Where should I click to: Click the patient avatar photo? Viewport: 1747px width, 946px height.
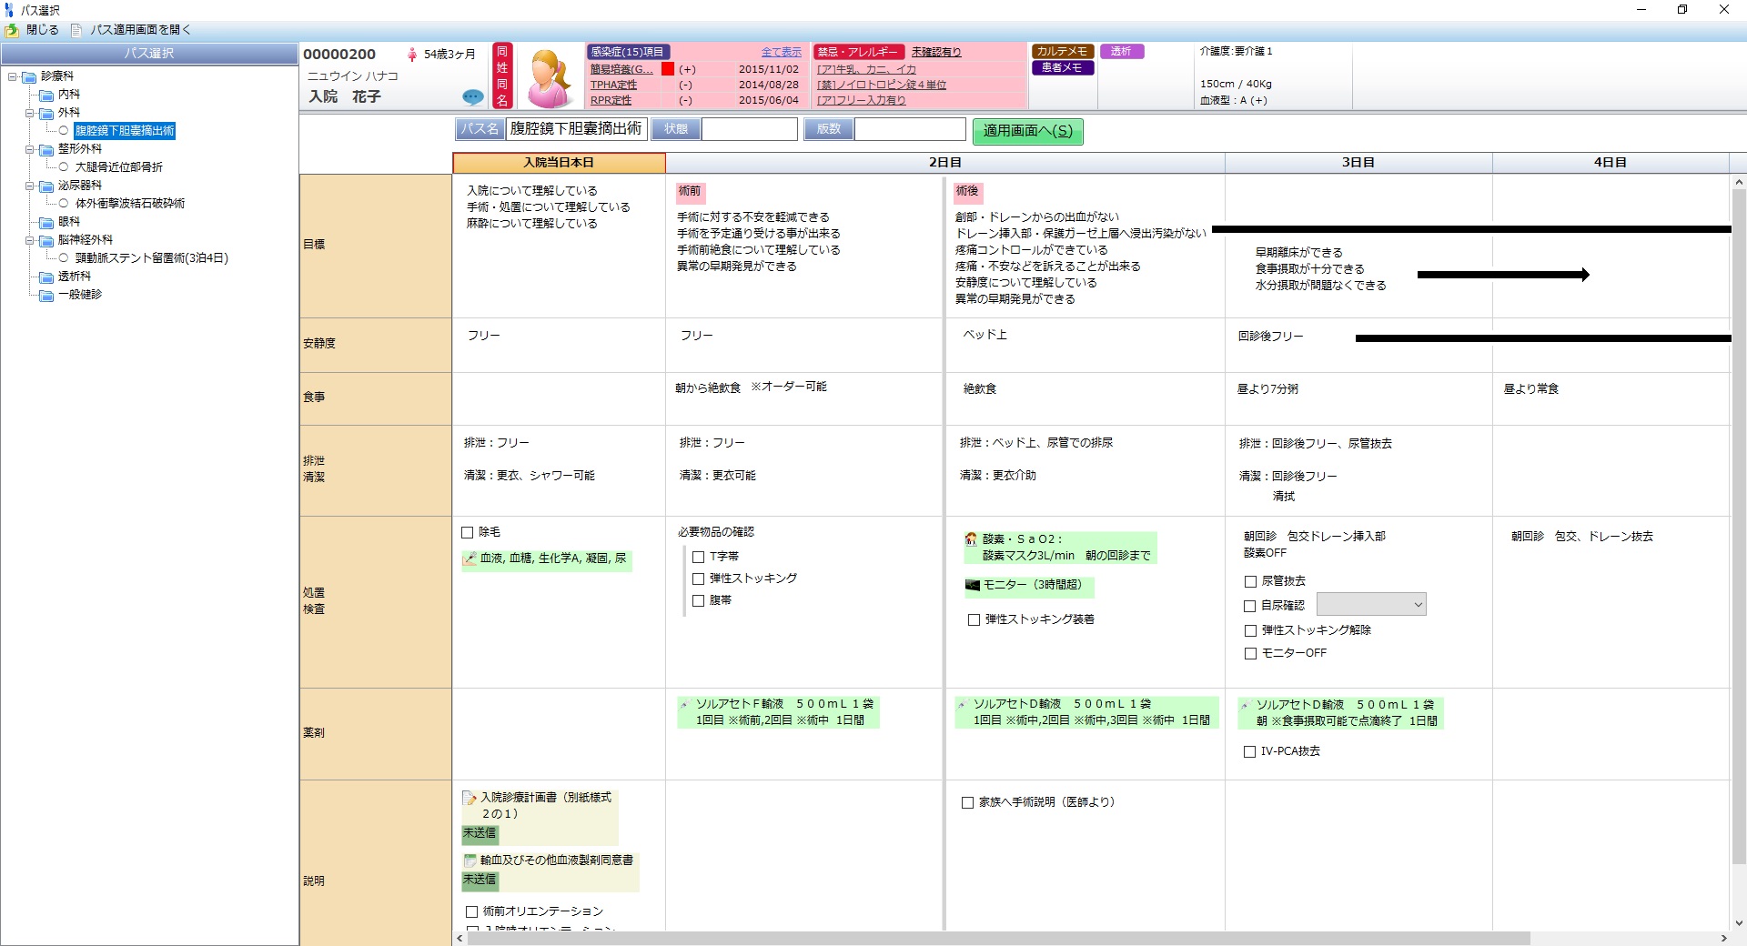tap(550, 77)
